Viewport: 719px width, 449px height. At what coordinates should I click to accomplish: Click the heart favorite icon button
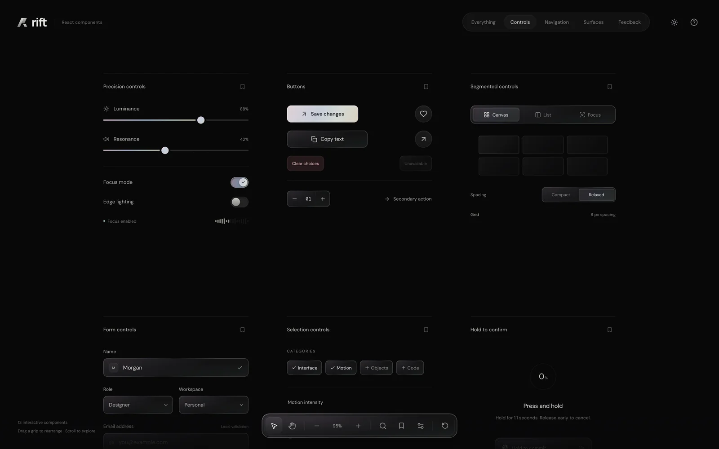click(423, 114)
